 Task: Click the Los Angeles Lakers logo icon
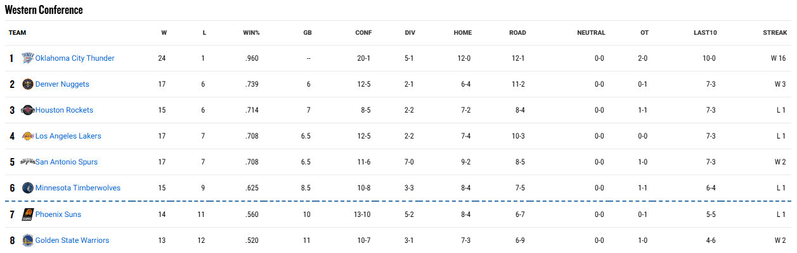[28, 136]
